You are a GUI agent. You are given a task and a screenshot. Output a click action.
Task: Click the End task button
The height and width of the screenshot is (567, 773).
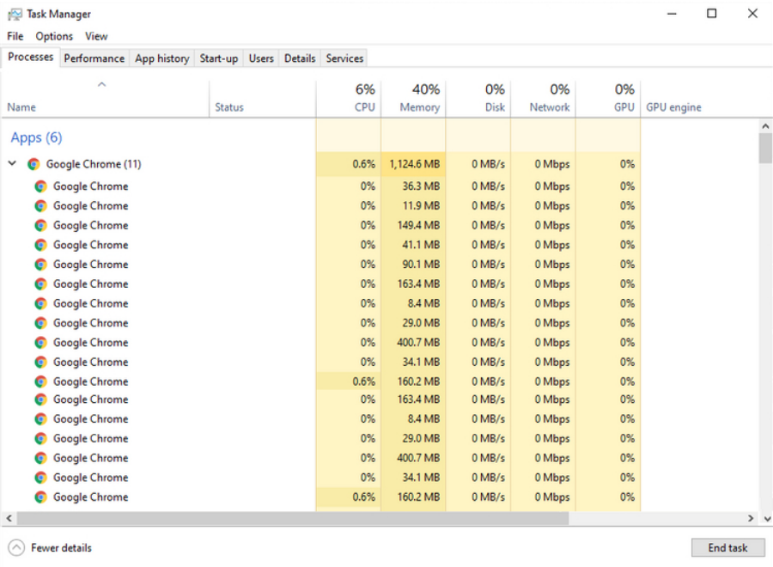click(727, 548)
